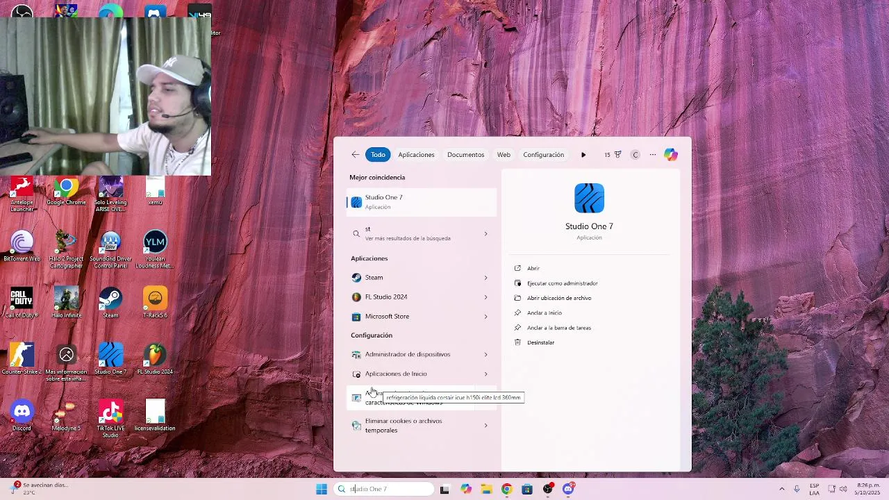The width and height of the screenshot is (889, 500).
Task: Open SoundGrid Driver Control Panel shortcut
Action: (110, 250)
